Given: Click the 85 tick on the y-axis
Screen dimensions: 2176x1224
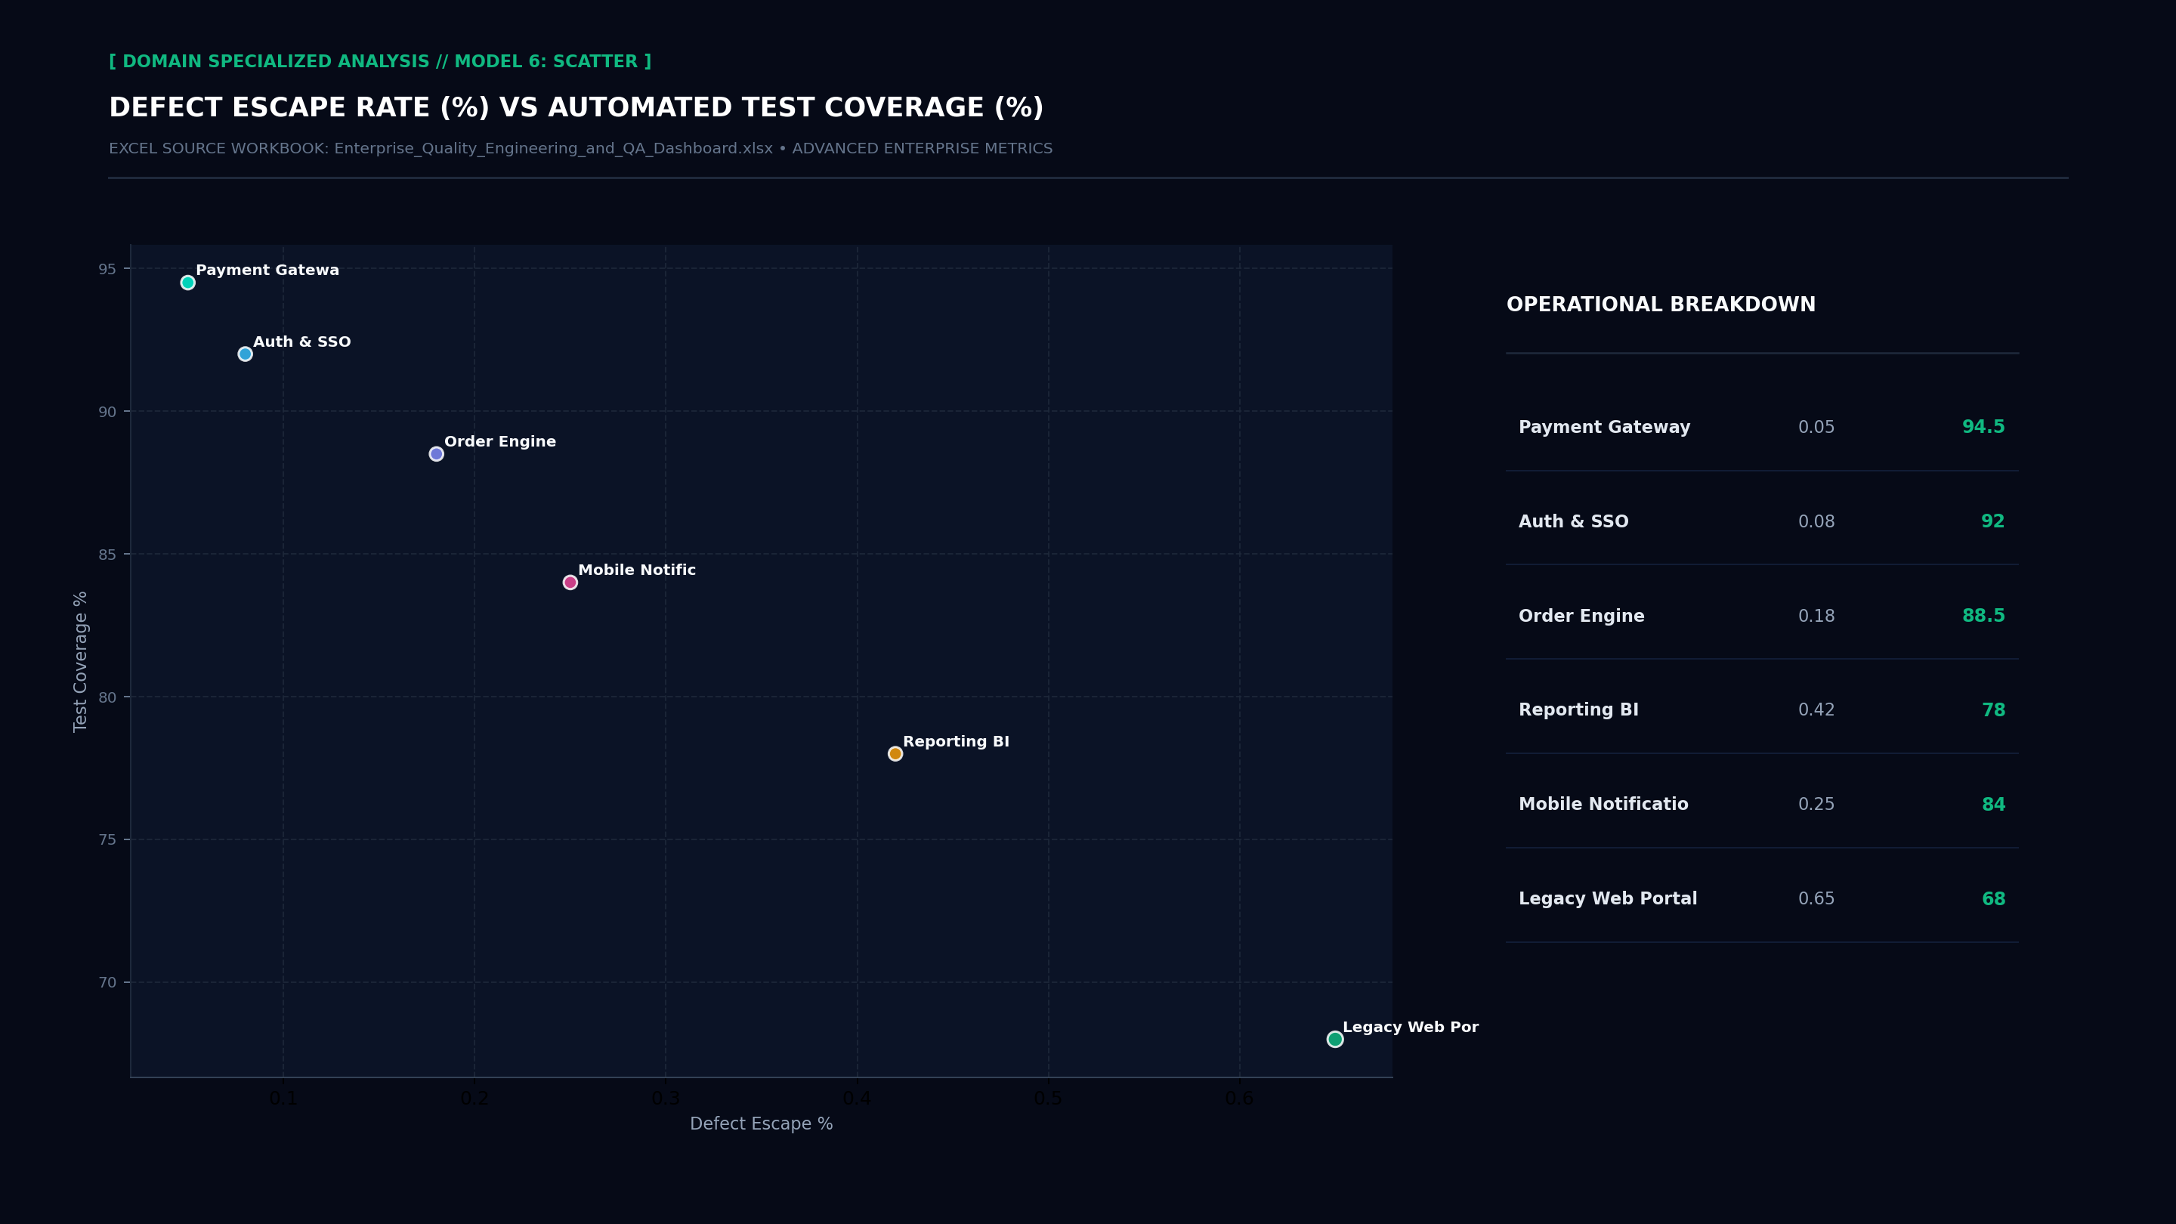Looking at the screenshot, I should coord(107,554).
